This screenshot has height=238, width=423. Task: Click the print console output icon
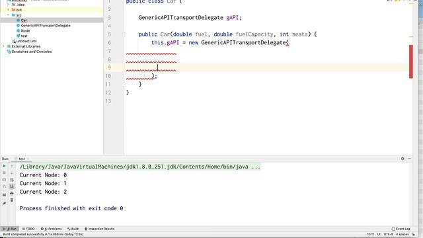pyautogui.click(x=12, y=193)
